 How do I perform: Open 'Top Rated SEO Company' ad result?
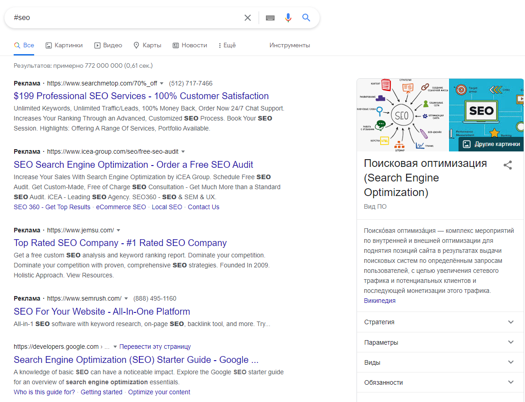click(120, 243)
